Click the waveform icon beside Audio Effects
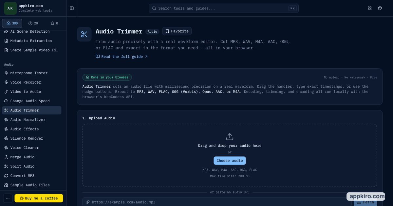 (6, 129)
